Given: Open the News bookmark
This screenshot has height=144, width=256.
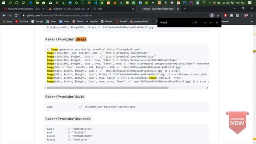Looking at the screenshot, I should pos(64,21).
